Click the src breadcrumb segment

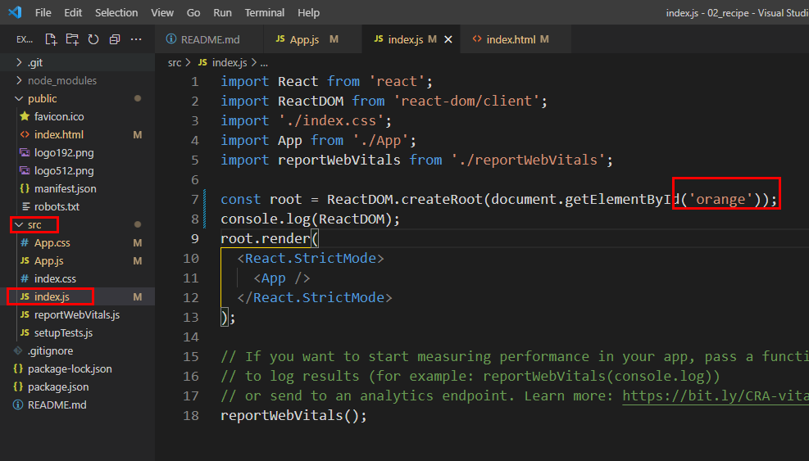coord(175,62)
